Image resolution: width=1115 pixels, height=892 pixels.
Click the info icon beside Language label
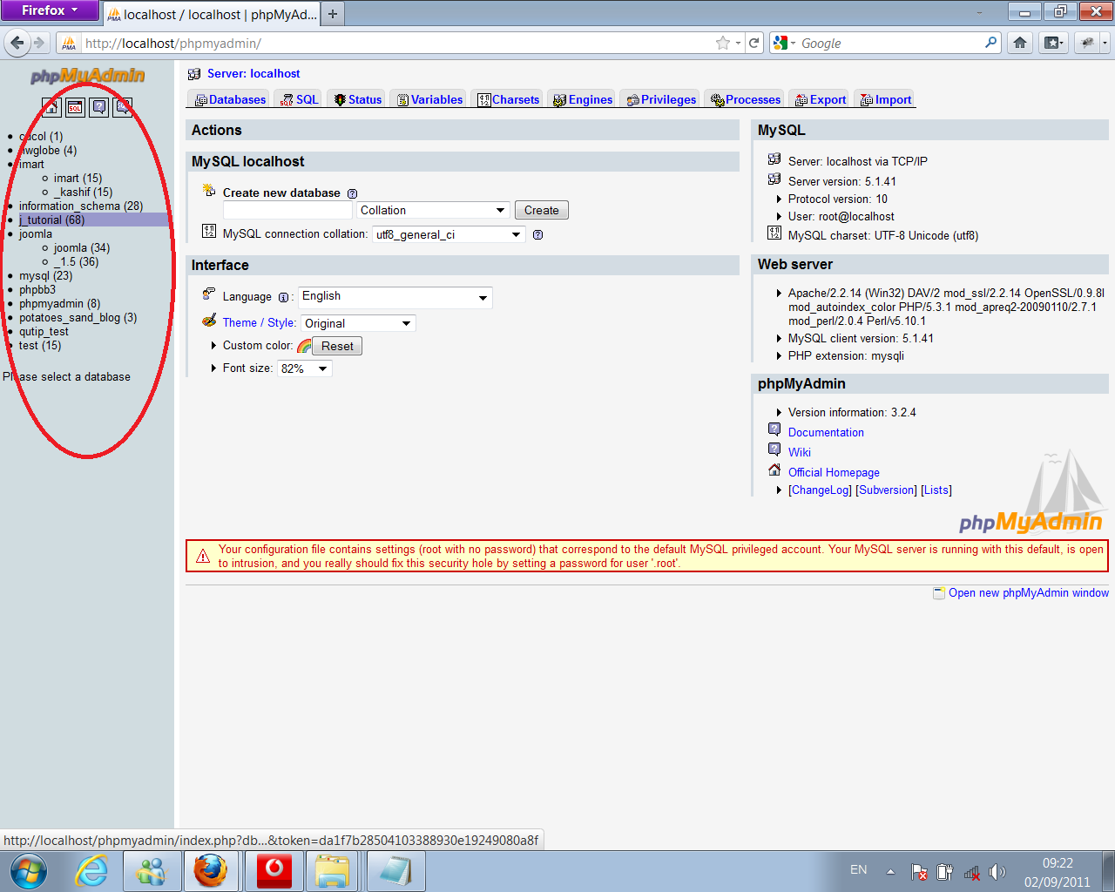point(283,297)
